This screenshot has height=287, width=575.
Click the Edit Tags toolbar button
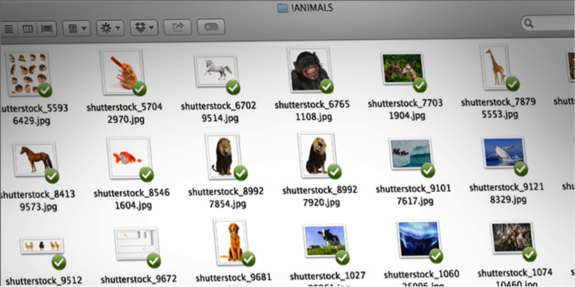click(211, 27)
